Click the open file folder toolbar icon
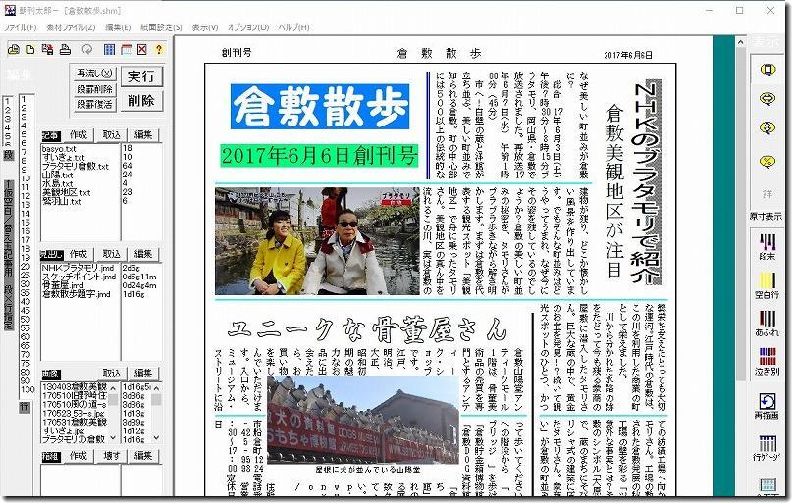This screenshot has width=792, height=503. [14, 49]
